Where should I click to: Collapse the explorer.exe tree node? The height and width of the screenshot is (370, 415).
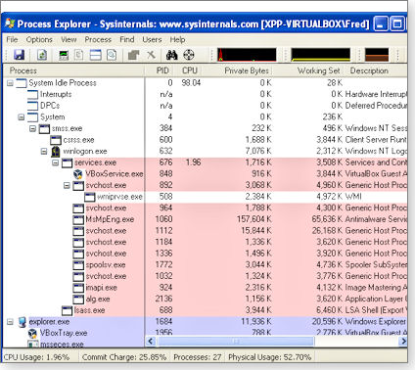10,322
